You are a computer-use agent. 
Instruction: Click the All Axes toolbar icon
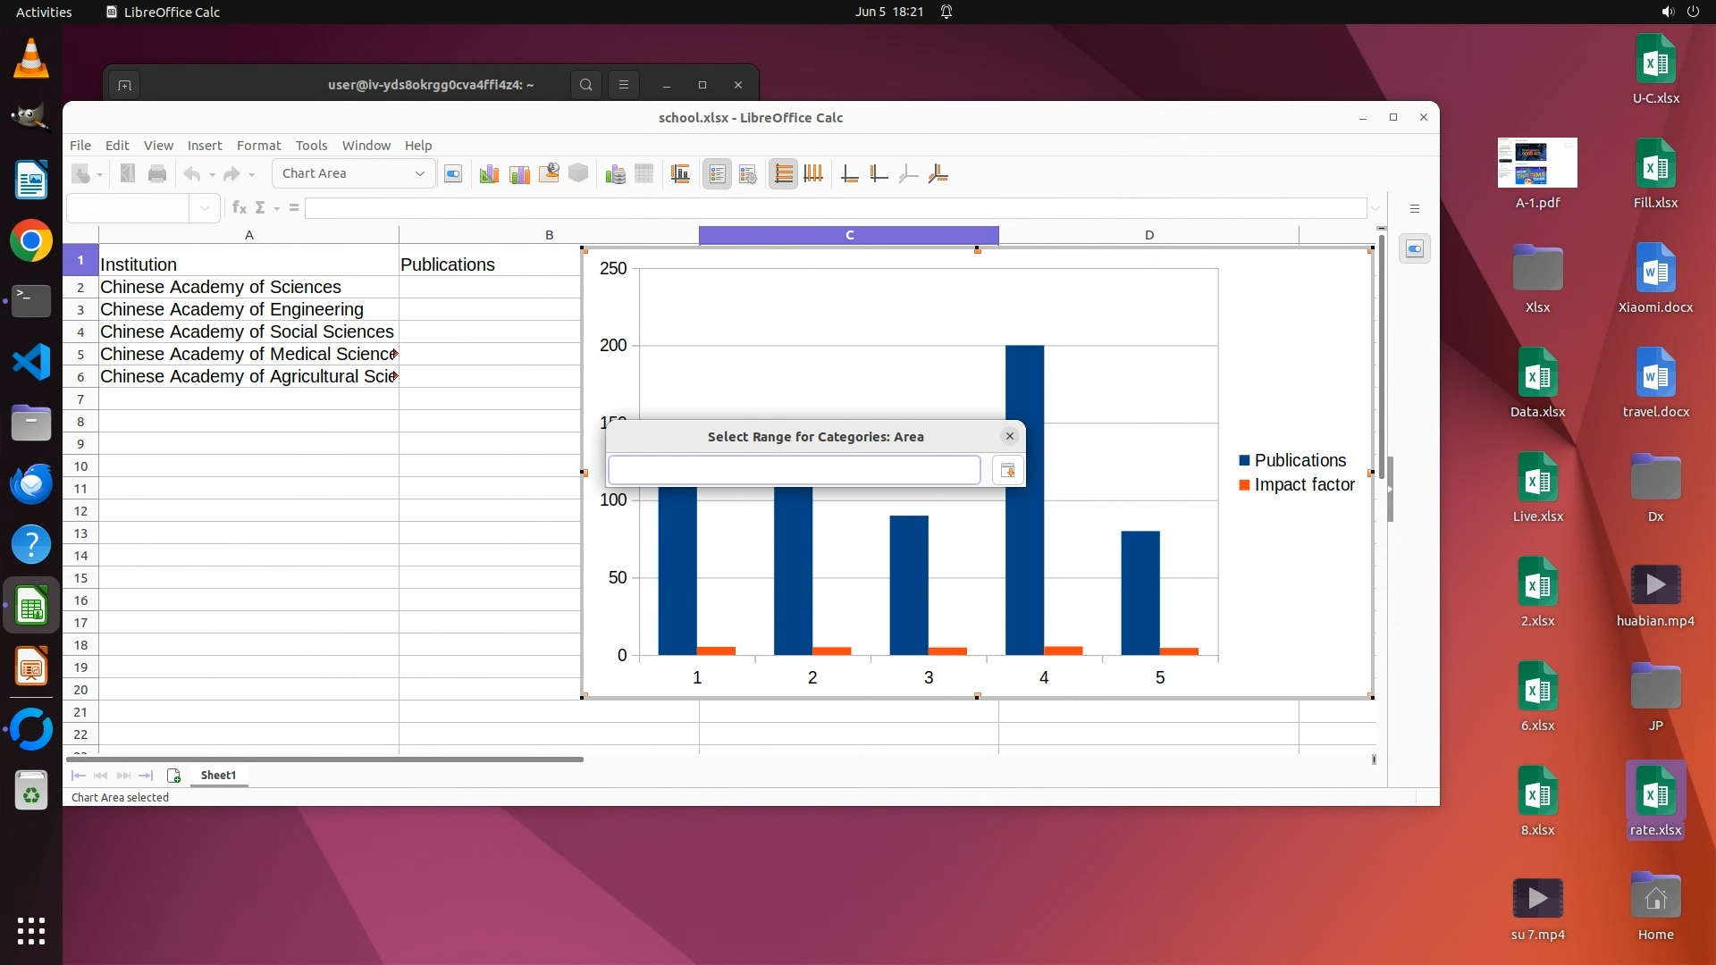[x=938, y=174]
